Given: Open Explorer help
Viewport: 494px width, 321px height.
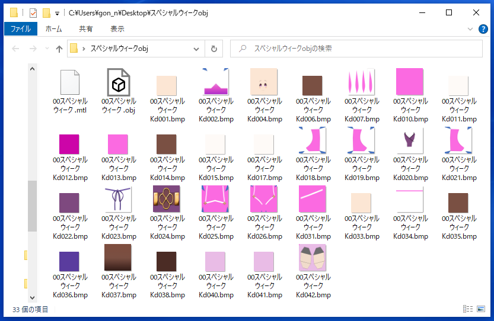Looking at the screenshot, I should (x=483, y=29).
